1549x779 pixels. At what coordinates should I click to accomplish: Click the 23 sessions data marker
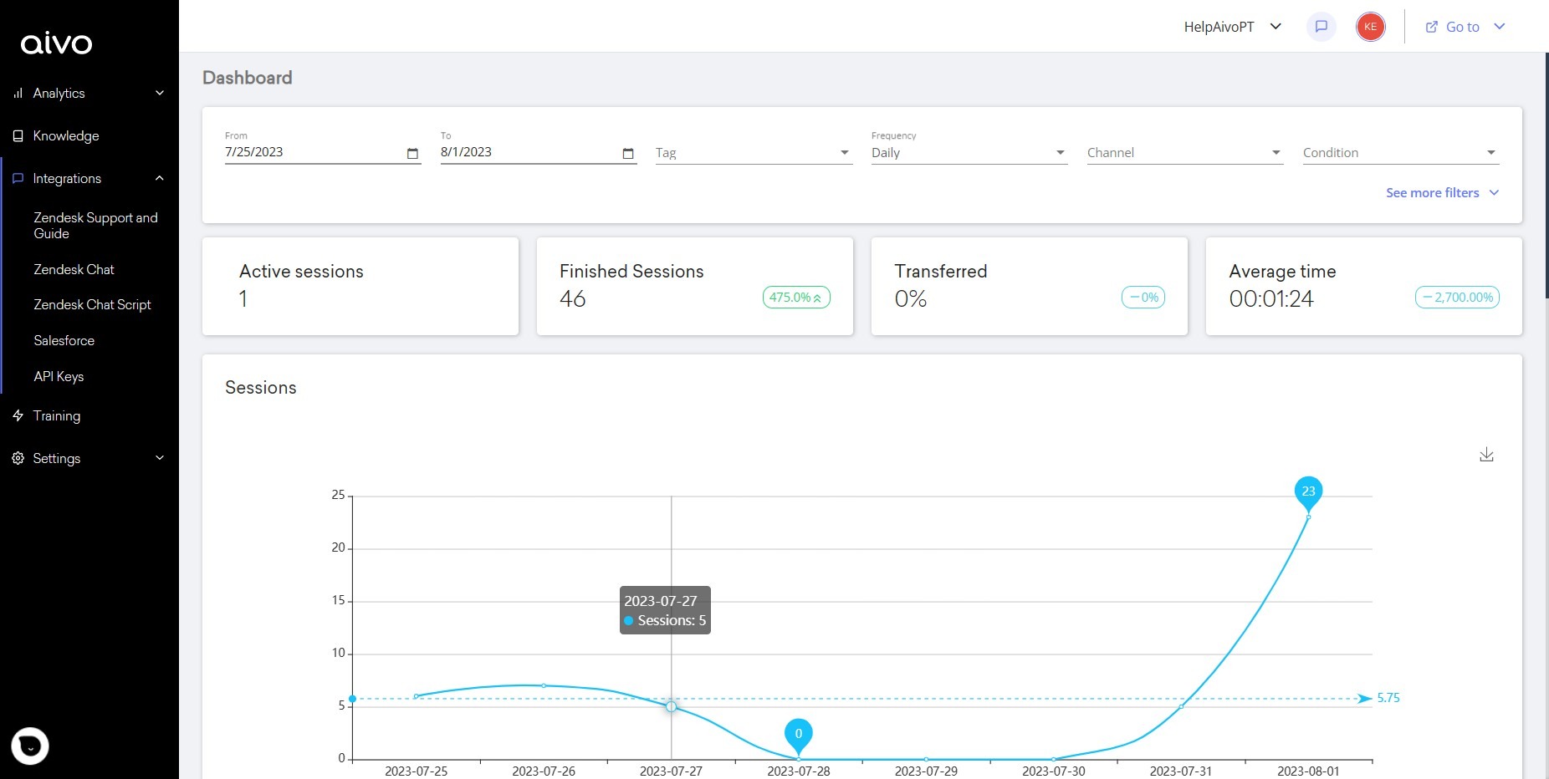1308,492
